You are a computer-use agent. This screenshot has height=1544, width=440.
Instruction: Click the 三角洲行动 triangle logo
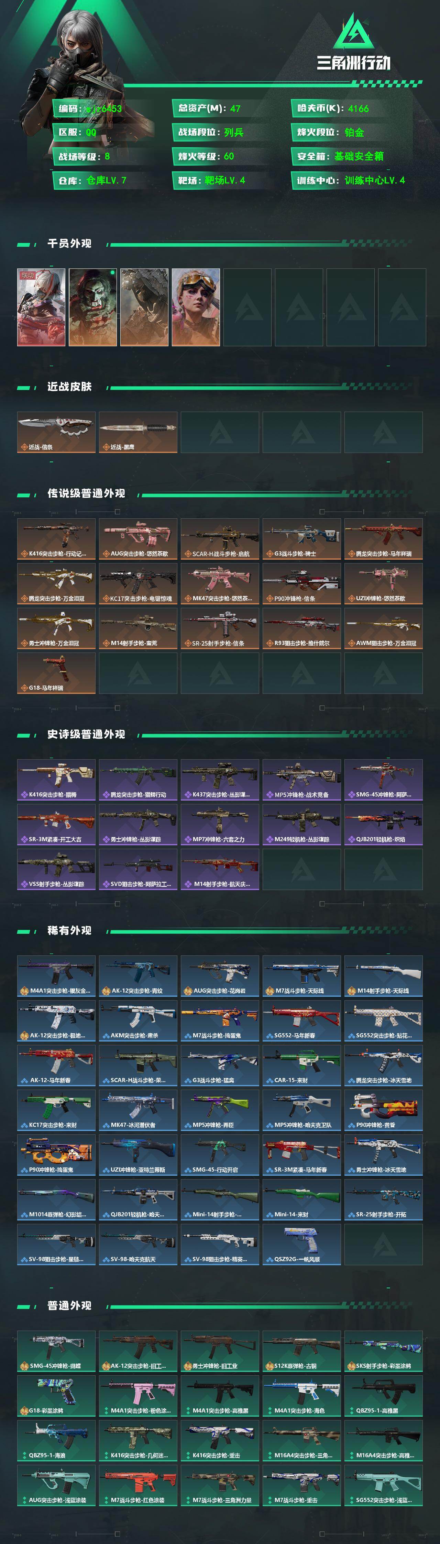click(x=353, y=31)
